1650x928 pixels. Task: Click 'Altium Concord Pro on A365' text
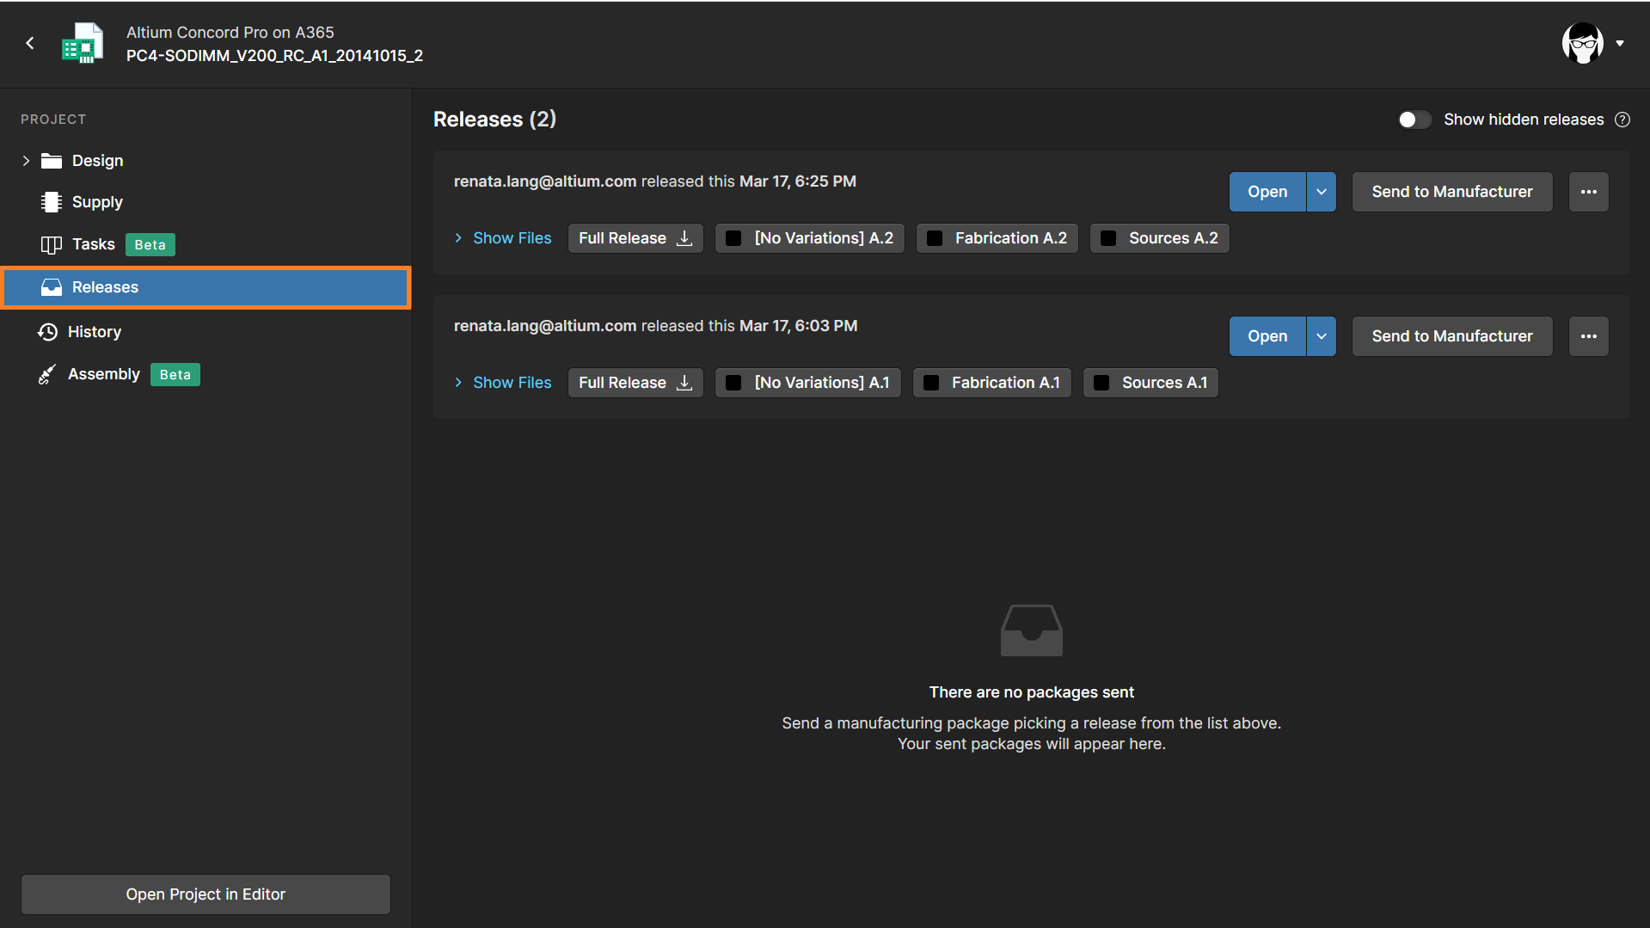coord(230,33)
